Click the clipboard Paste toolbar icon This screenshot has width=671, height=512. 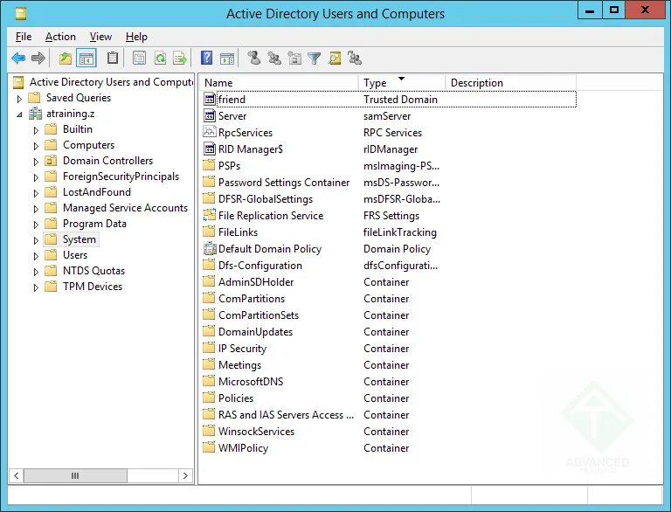[113, 58]
